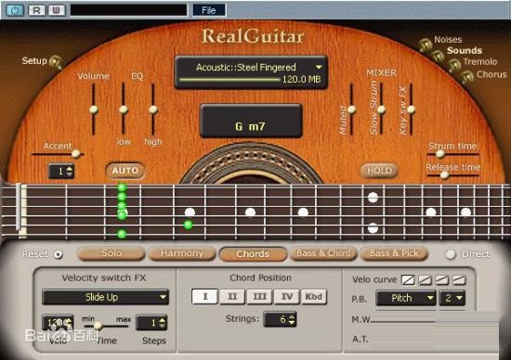Click the Strum time slider handle
Viewport: 511px width, 360px height.
(x=440, y=154)
